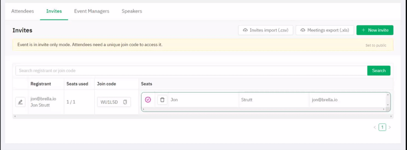The width and height of the screenshot is (407, 150).
Task: Click plus icon on New invite
Action: point(363,30)
